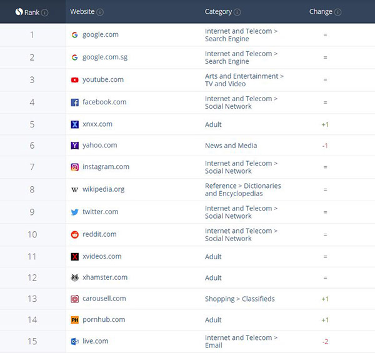Click the Carousell red circular icon
This screenshot has width=375, height=353.
point(74,299)
